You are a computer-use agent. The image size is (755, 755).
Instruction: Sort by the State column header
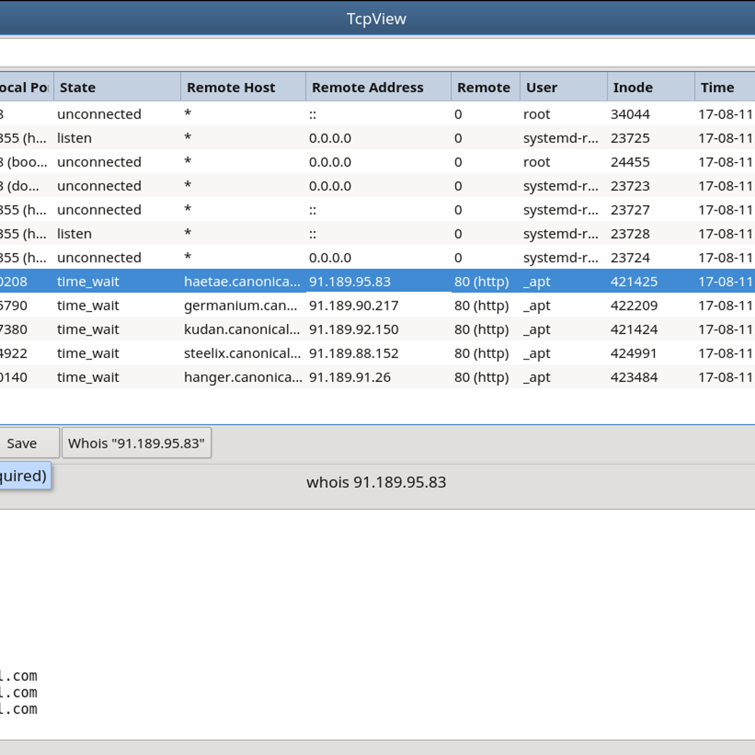click(117, 87)
